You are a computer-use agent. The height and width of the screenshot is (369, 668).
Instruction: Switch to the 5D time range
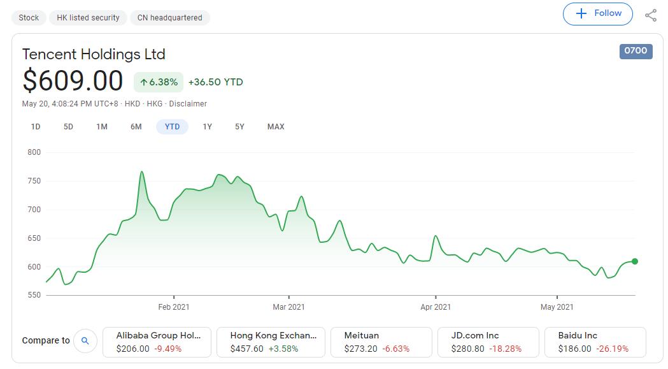coord(69,127)
